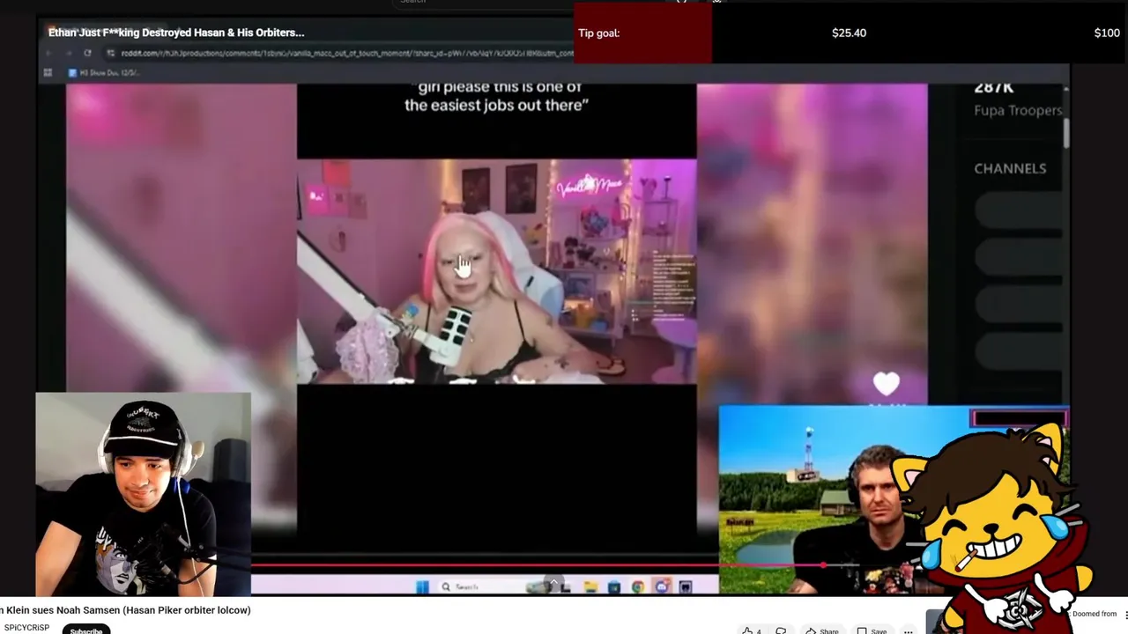The image size is (1128, 634).
Task: Open the H3 Show Doc bookmark
Action: click(103, 72)
